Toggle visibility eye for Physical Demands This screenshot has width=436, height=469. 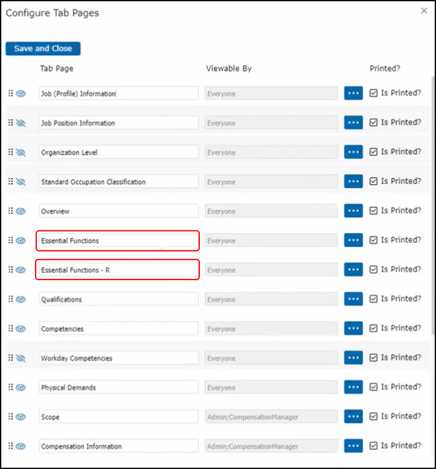(x=21, y=388)
